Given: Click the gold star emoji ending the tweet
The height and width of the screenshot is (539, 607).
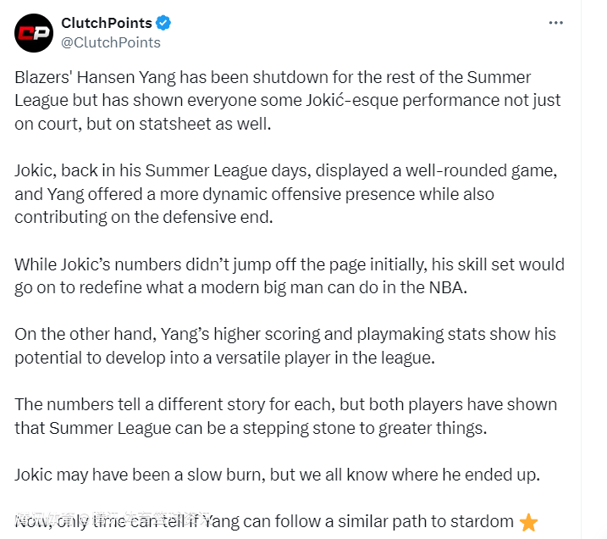Looking at the screenshot, I should coord(528,522).
